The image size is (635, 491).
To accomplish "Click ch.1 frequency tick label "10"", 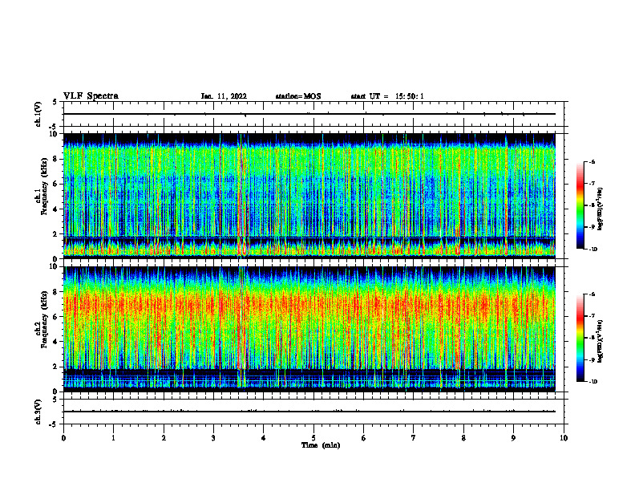I will tap(54, 134).
